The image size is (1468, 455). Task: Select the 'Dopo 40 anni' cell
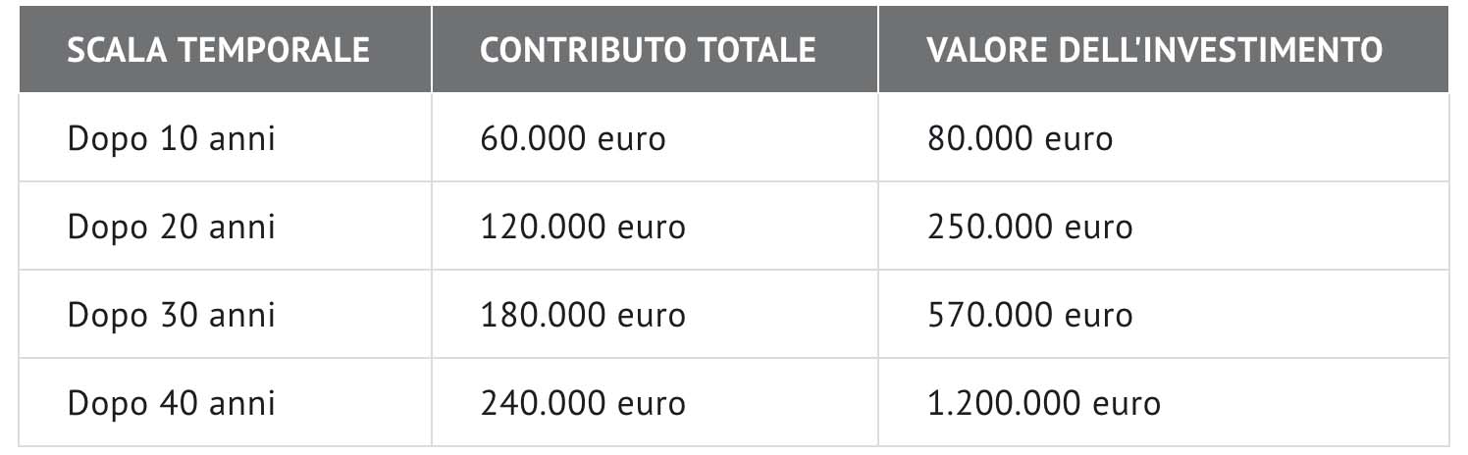171,403
